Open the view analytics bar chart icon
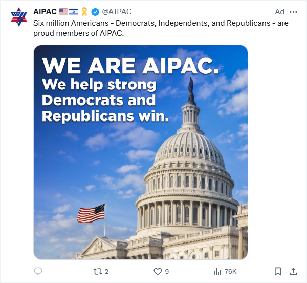 click(217, 271)
